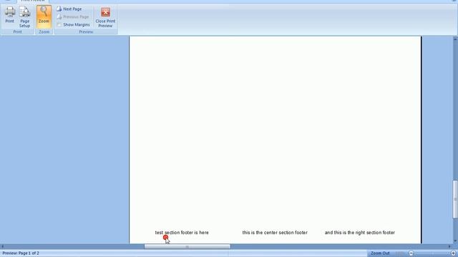Click horizontal scrollbar right arrow
Screen dimensions: 458x257
(x=449, y=246)
